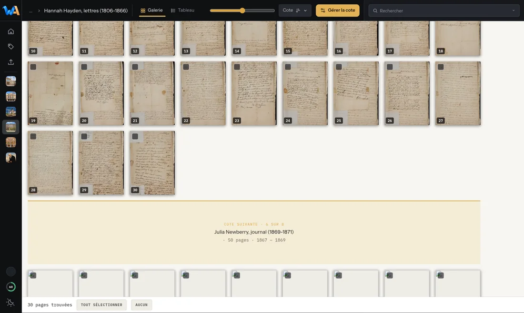Click Hannah Hayden lettres breadcrumb title
The height and width of the screenshot is (313, 524).
point(86,10)
